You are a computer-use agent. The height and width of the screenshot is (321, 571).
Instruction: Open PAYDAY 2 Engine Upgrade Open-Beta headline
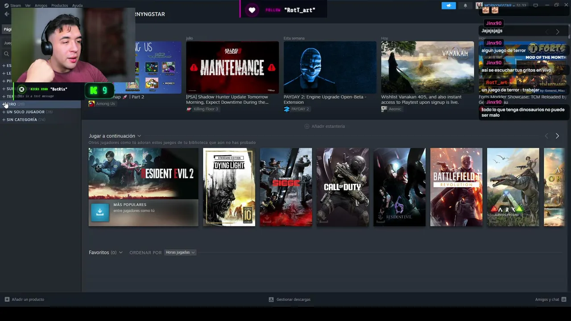click(x=325, y=99)
